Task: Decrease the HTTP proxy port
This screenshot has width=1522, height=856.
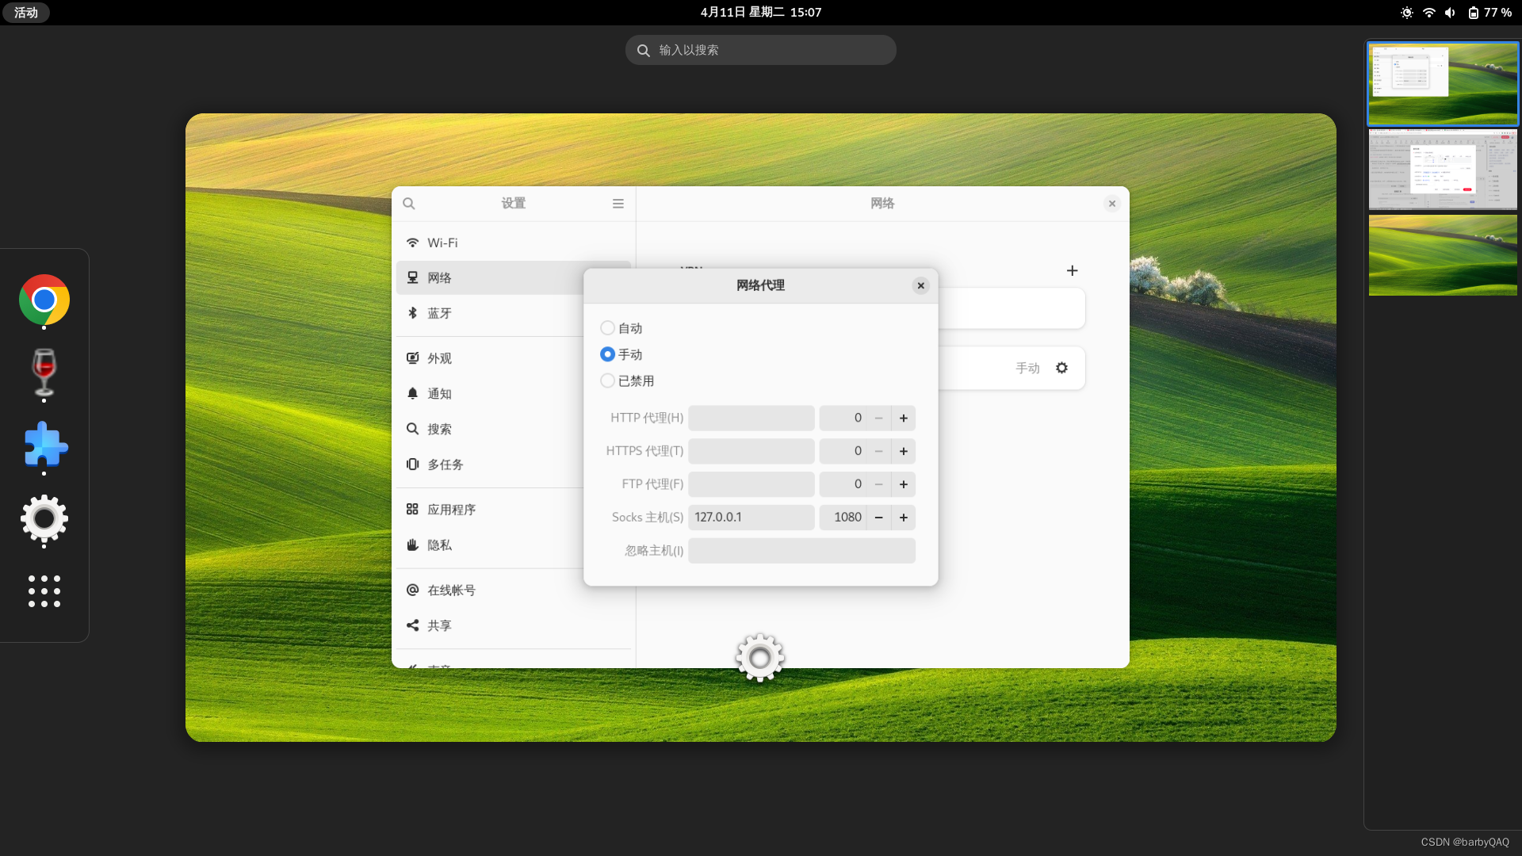Action: click(879, 418)
